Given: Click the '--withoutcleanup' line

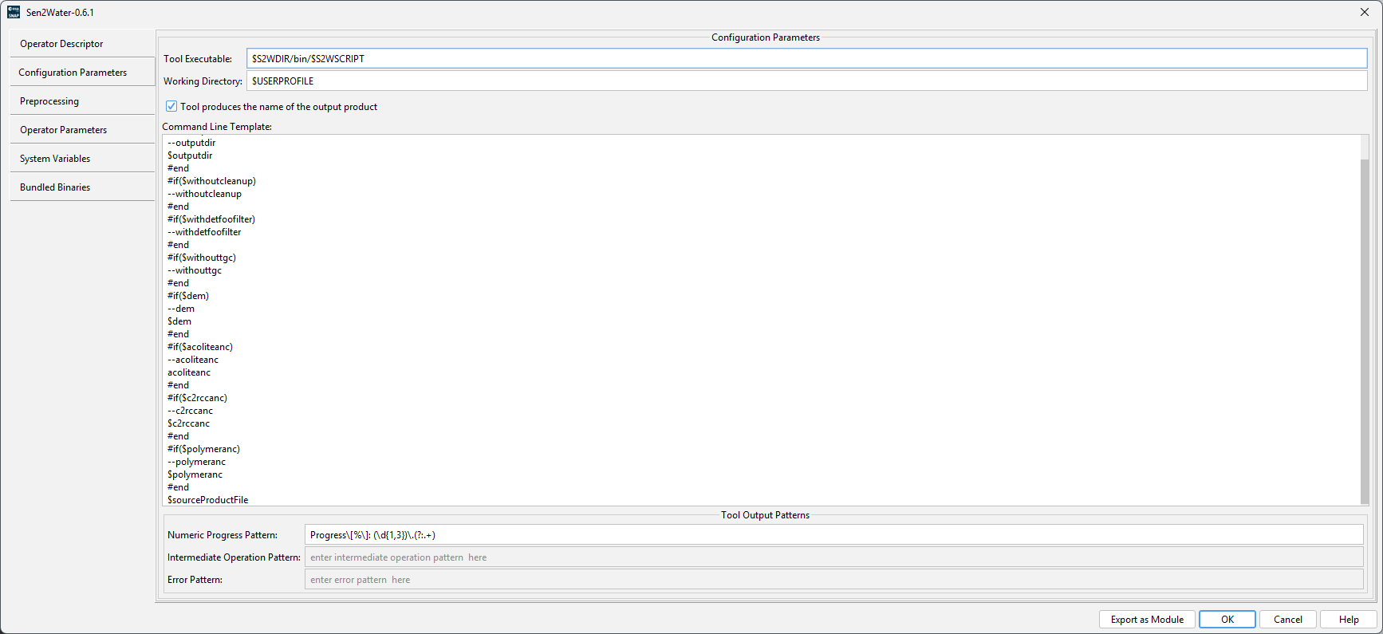Looking at the screenshot, I should click(204, 194).
